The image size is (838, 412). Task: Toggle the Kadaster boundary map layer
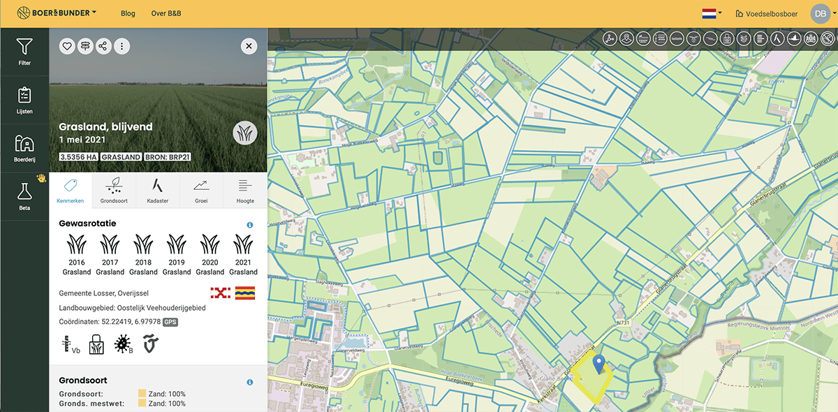(x=778, y=38)
